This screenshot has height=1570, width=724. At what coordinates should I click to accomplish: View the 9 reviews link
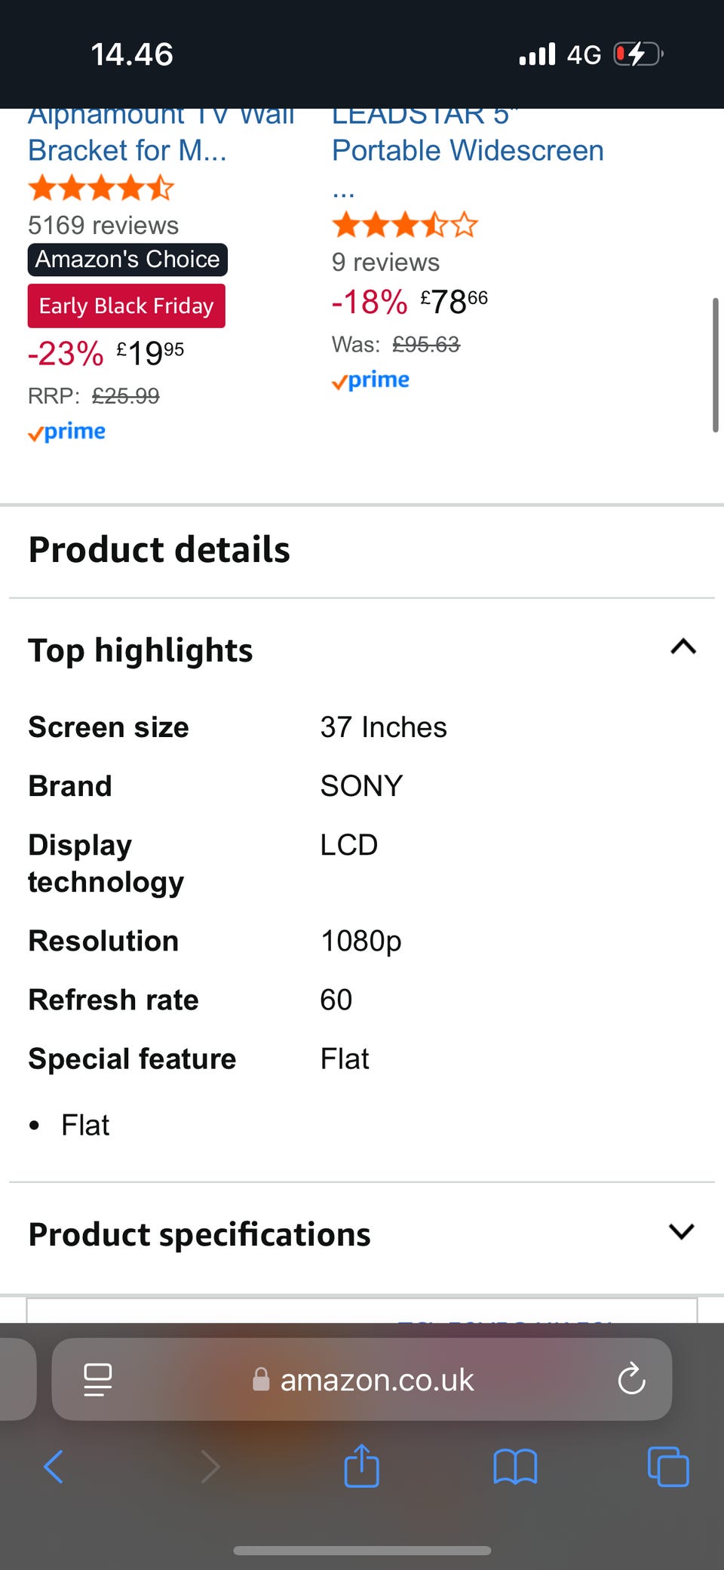point(385,262)
